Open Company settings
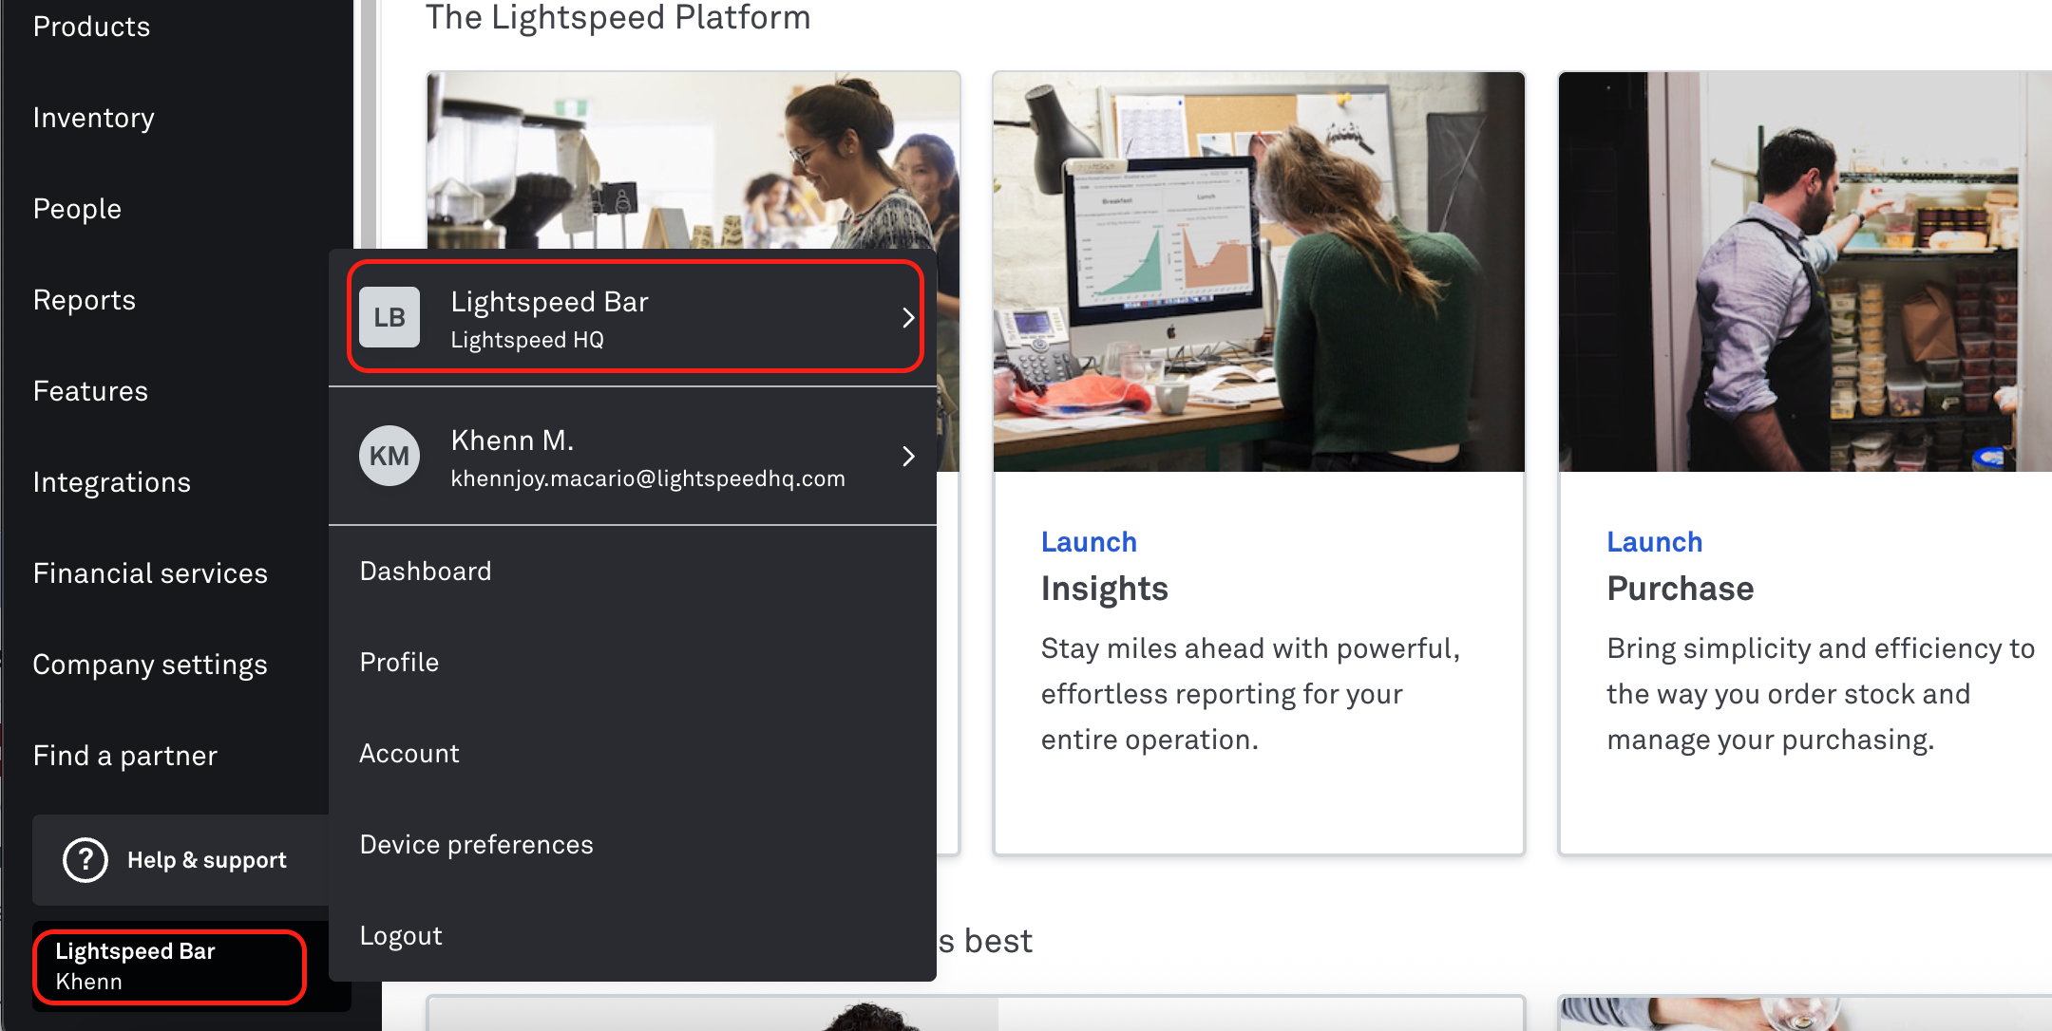Image resolution: width=2052 pixels, height=1031 pixels. 150,665
